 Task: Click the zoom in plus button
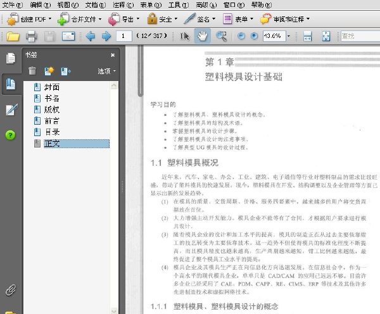(x=254, y=36)
